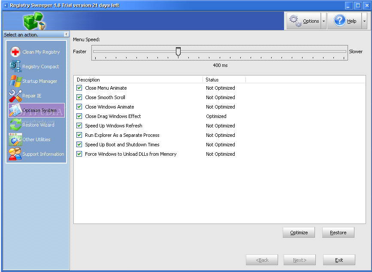Click the Repair IE tools icon
The image size is (372, 272).
(x=15, y=96)
